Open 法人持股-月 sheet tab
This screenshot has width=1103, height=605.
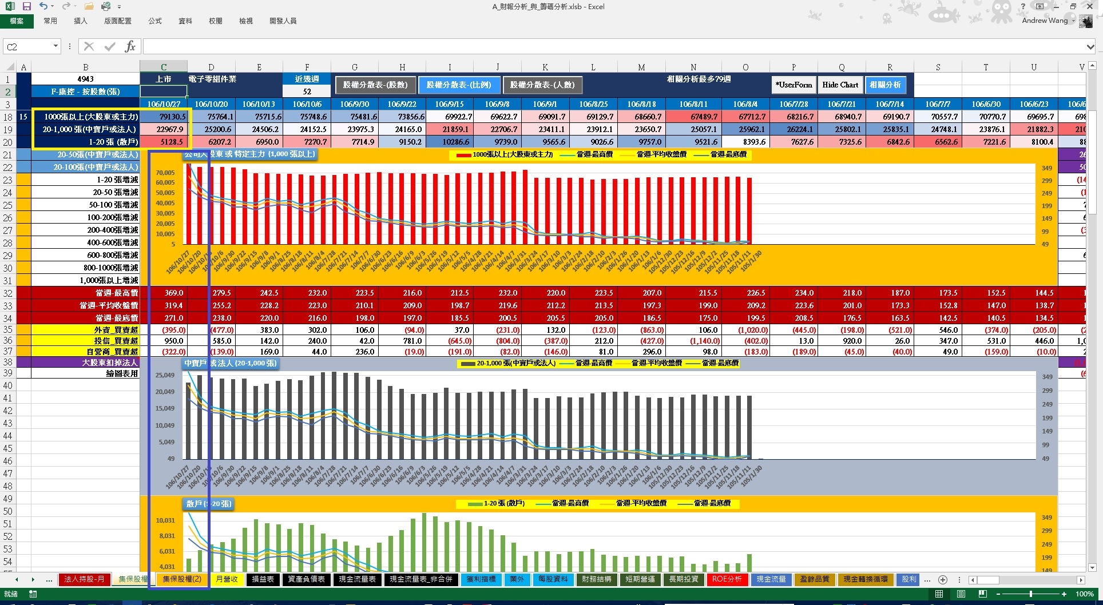pyautogui.click(x=84, y=579)
